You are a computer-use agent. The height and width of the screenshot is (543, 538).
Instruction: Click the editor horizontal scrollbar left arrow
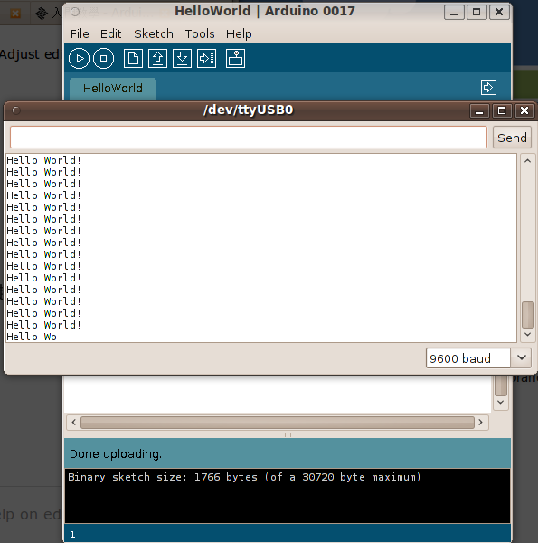click(74, 422)
